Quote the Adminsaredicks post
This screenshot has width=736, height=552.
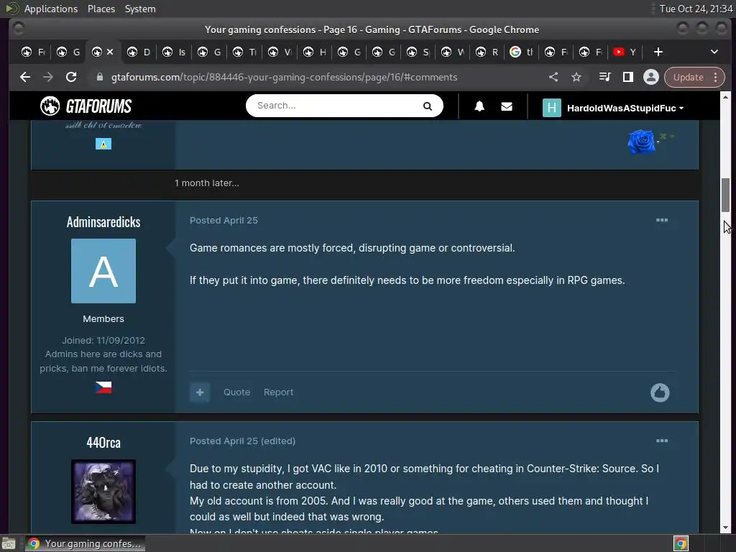click(236, 392)
